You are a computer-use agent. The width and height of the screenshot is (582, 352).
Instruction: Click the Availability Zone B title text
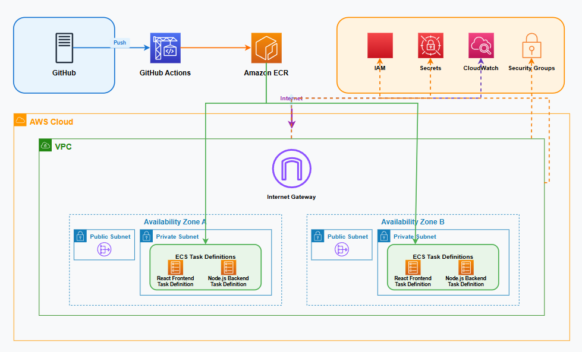click(x=412, y=221)
